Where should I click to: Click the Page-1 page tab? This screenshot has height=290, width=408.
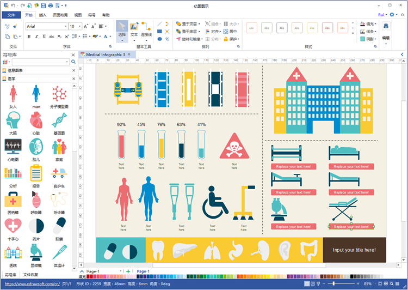pyautogui.click(x=143, y=271)
